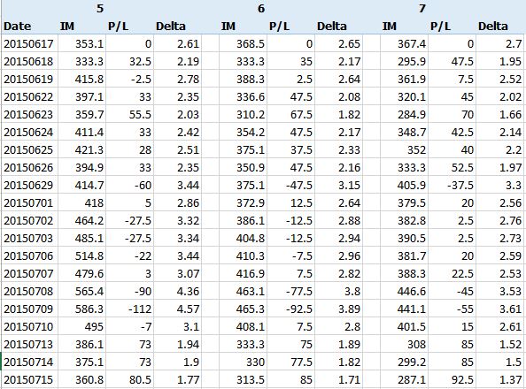This screenshot has width=526, height=389.
Task: Select the Date column header cell
Action: point(29,26)
